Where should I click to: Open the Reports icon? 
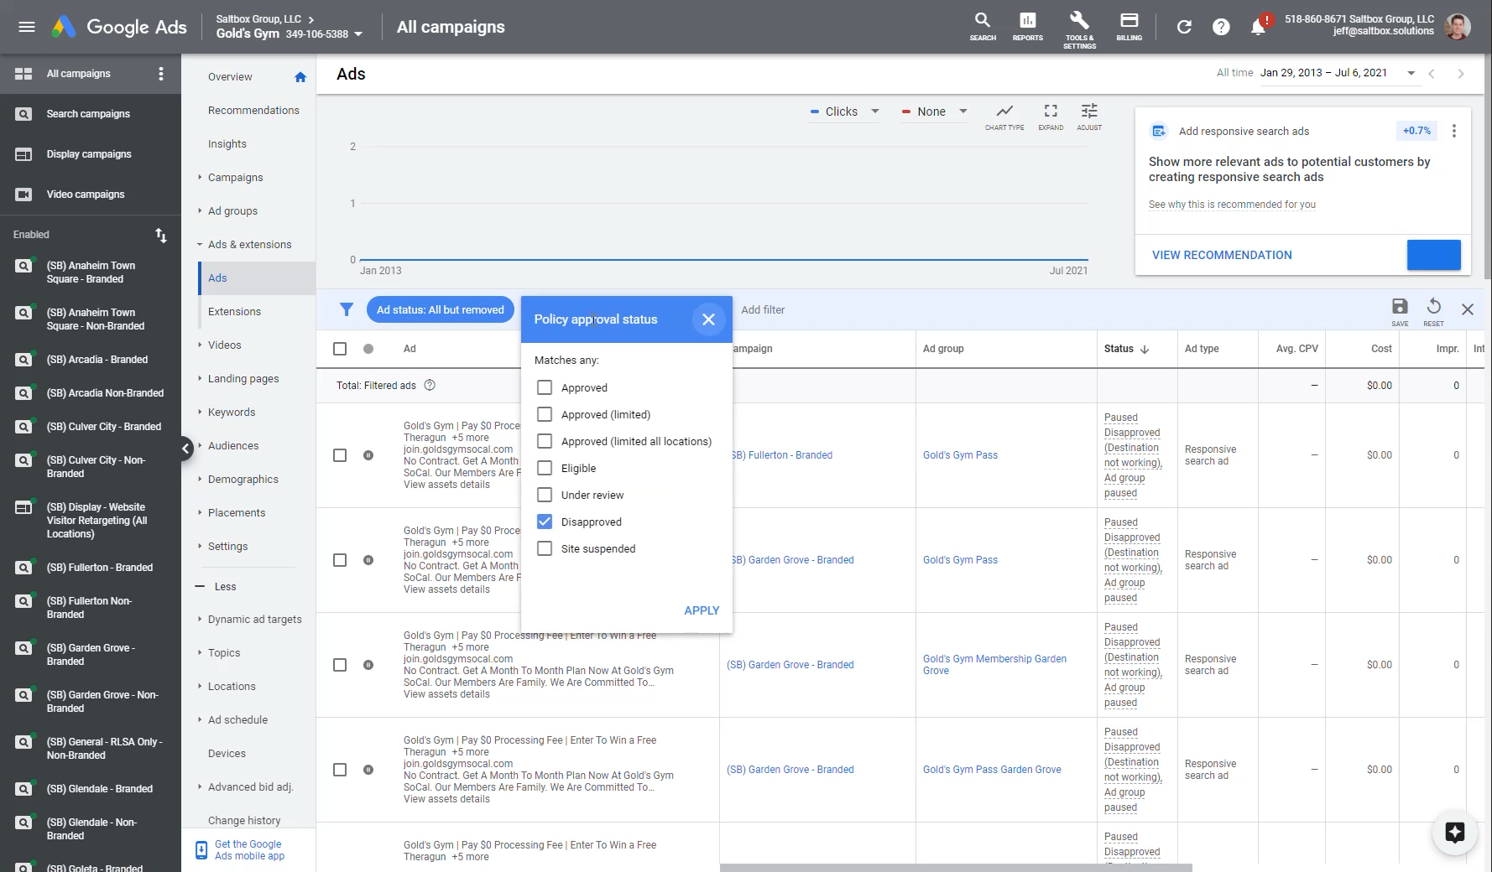[x=1027, y=26]
